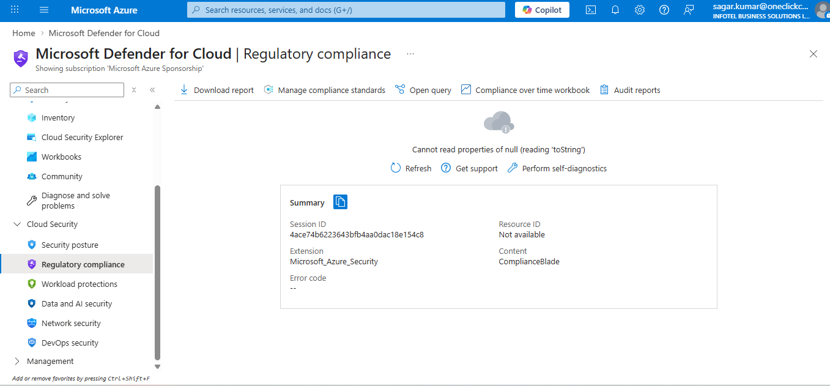This screenshot has width=830, height=386.
Task: Click sidebar scrollbar down arrow
Action: click(157, 366)
